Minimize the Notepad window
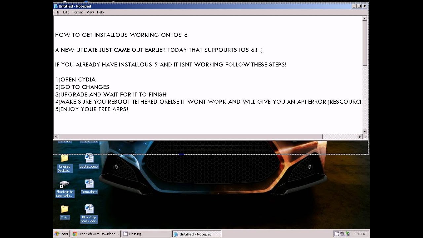The height and width of the screenshot is (238, 423). pos(354,6)
